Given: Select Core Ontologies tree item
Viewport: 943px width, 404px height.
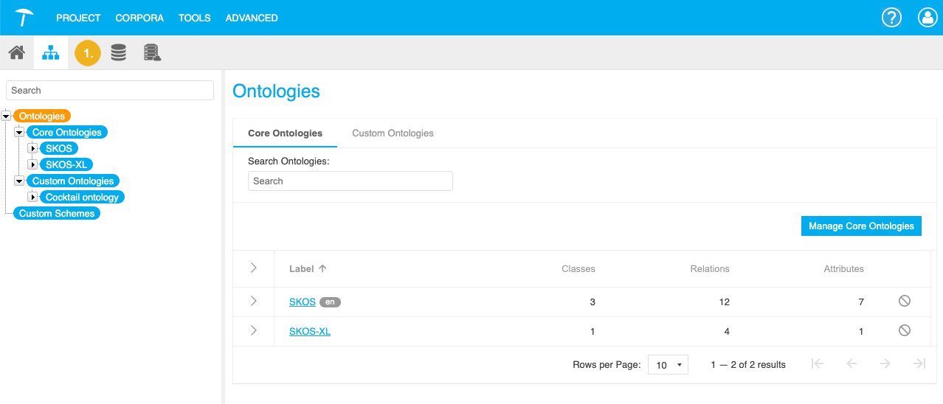Looking at the screenshot, I should point(67,133).
